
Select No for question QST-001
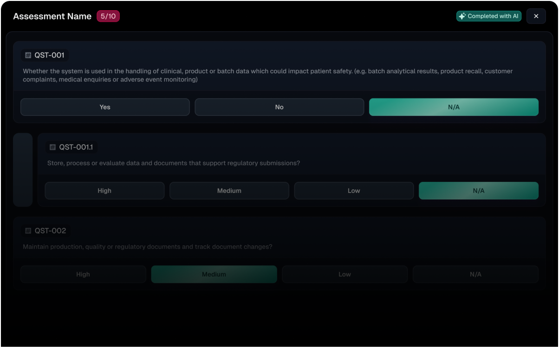pos(279,107)
